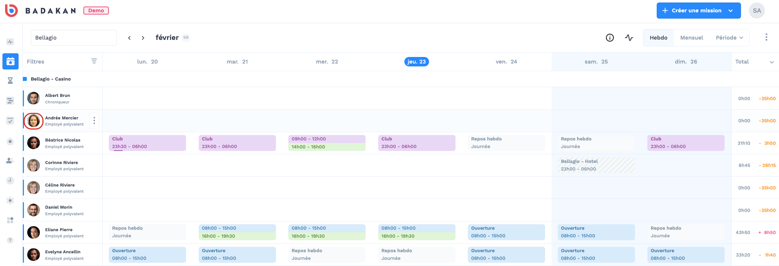779x266 pixels.
Task: Open Corinne's Bellagio - Hotel Saturday shift
Action: [596, 165]
